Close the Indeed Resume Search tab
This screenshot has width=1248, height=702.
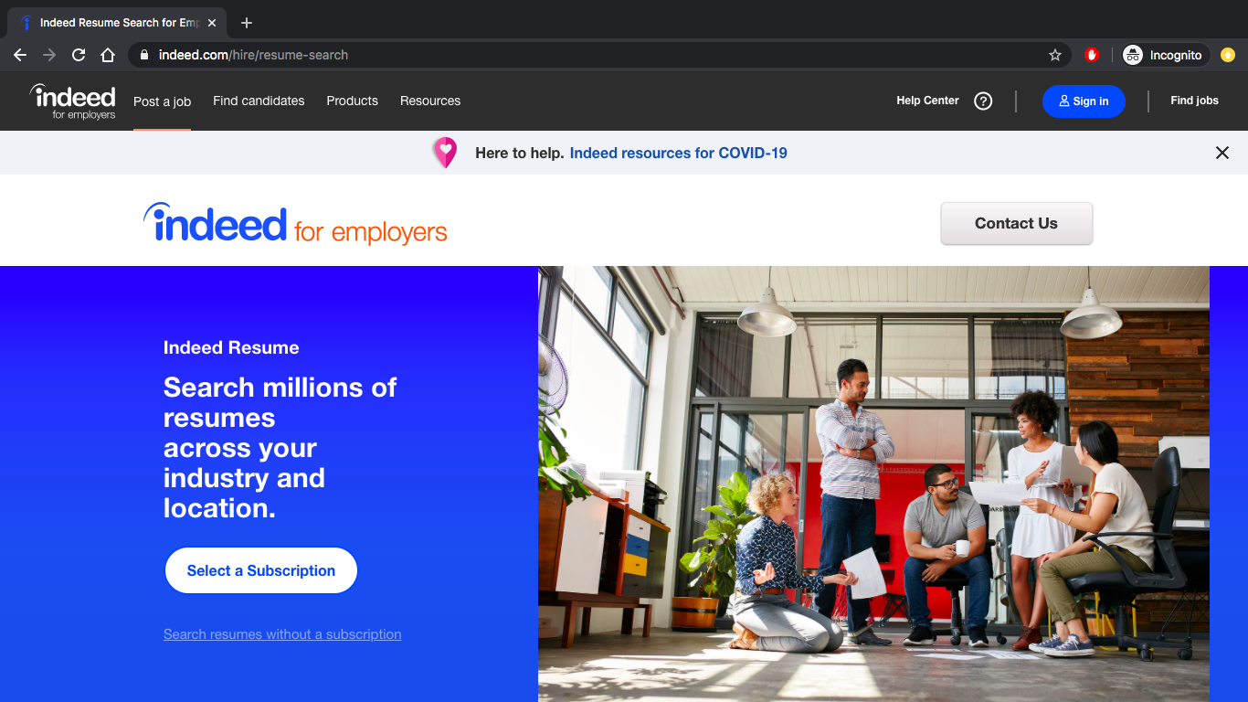[212, 23]
